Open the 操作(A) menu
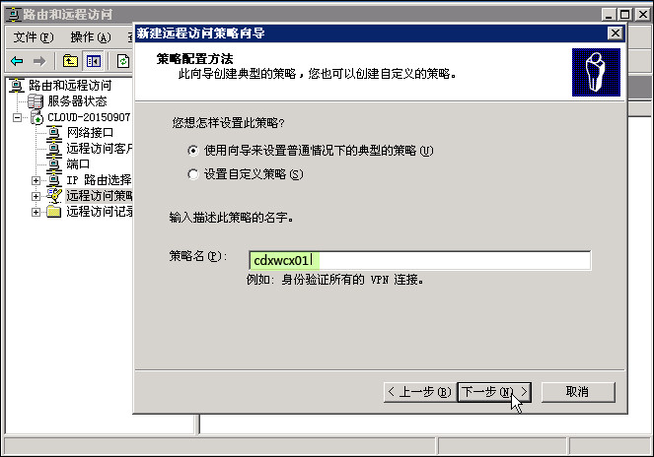654x457 pixels. click(91, 37)
